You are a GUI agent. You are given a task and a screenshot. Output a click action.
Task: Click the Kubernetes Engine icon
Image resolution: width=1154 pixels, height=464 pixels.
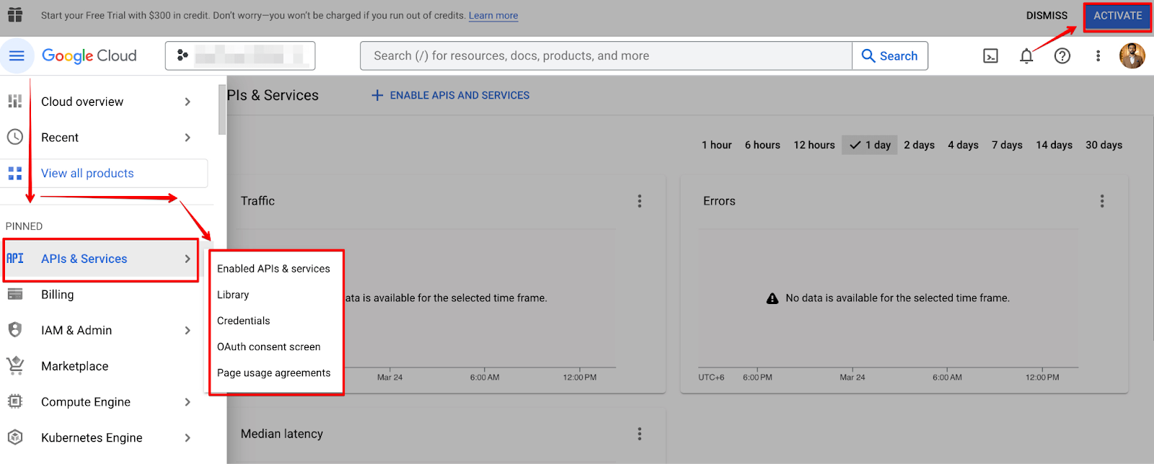15,437
